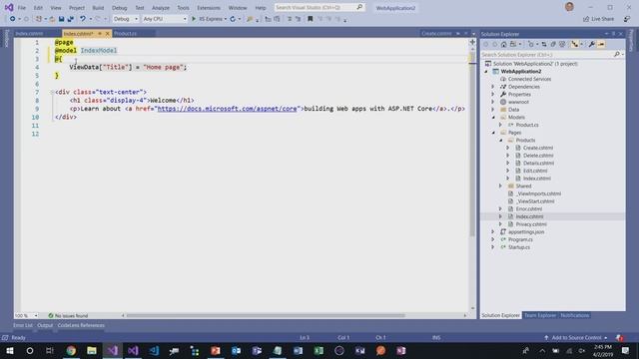This screenshot has height=359, width=639.
Task: Click the Navigate Backward toolbar icon
Action: (x=13, y=19)
